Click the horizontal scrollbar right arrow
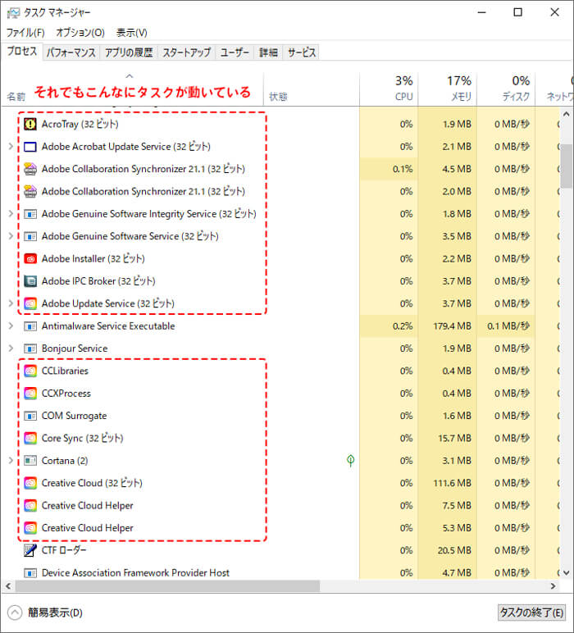Image resolution: width=574 pixels, height=633 pixels. click(553, 585)
